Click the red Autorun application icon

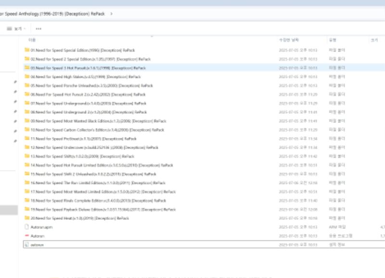click(x=27, y=236)
